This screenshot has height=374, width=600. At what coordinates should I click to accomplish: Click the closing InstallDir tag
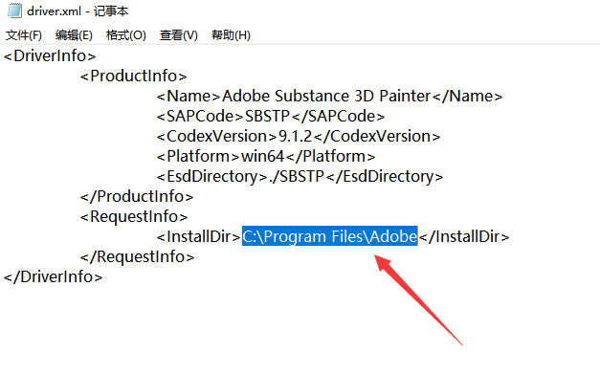(x=464, y=236)
